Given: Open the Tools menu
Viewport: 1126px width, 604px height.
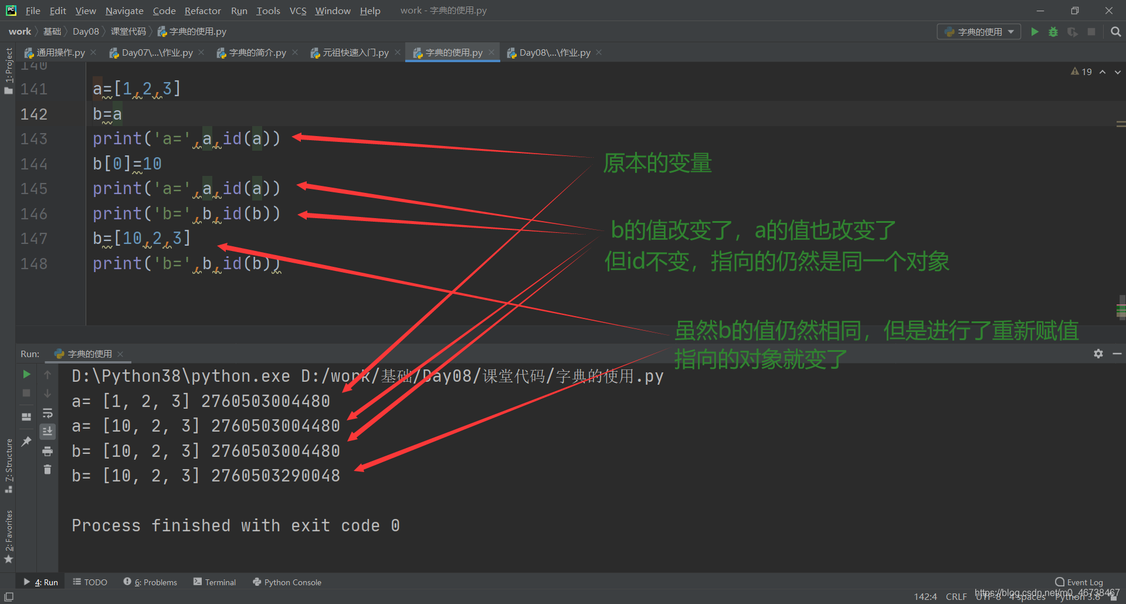Looking at the screenshot, I should coord(268,11).
